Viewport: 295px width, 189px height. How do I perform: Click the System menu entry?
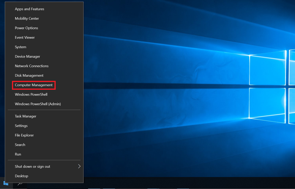[44, 47]
